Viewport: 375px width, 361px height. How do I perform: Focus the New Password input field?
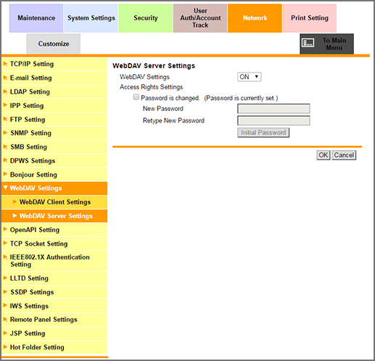pyautogui.click(x=273, y=109)
